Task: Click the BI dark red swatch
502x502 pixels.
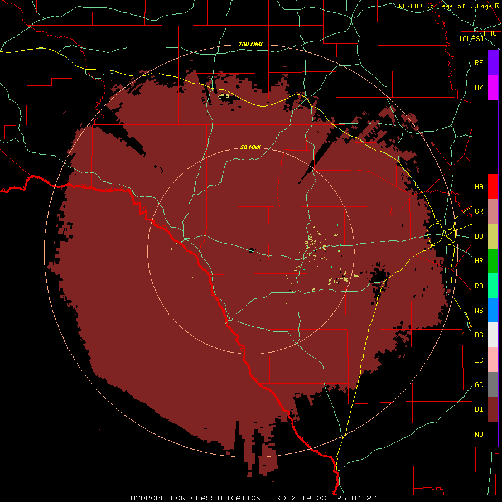Action: (493, 409)
